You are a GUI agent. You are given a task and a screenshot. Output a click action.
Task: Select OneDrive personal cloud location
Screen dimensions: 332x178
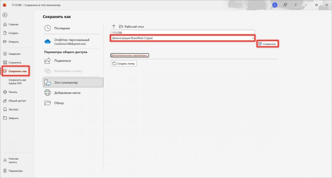(x=71, y=42)
